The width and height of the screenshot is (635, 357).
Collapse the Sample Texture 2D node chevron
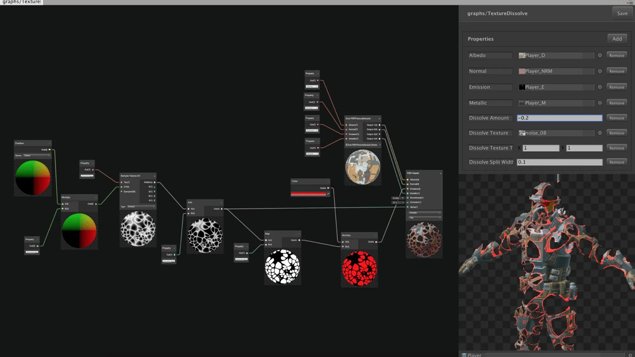click(154, 176)
